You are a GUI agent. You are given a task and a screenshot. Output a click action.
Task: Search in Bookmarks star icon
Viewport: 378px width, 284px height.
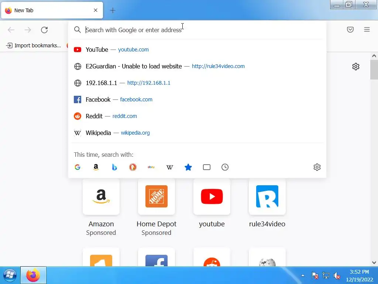coord(188,167)
